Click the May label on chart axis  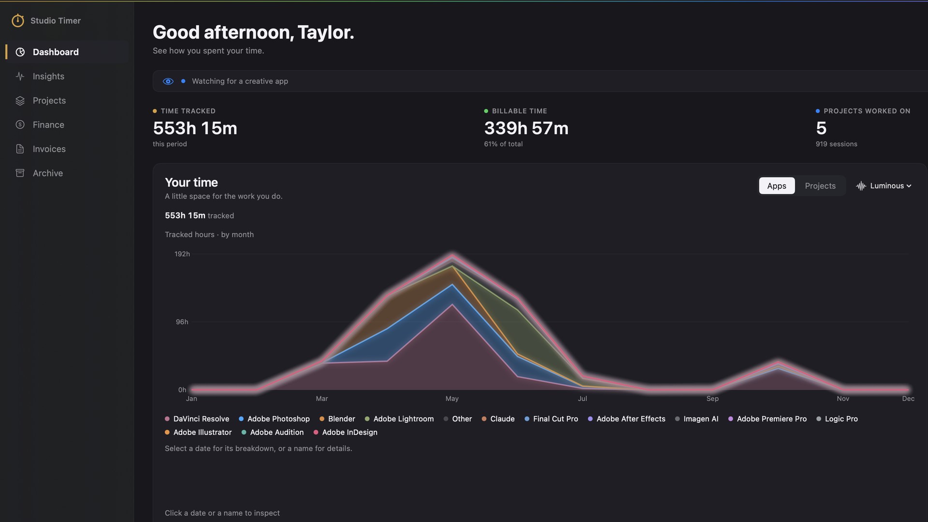pyautogui.click(x=452, y=399)
